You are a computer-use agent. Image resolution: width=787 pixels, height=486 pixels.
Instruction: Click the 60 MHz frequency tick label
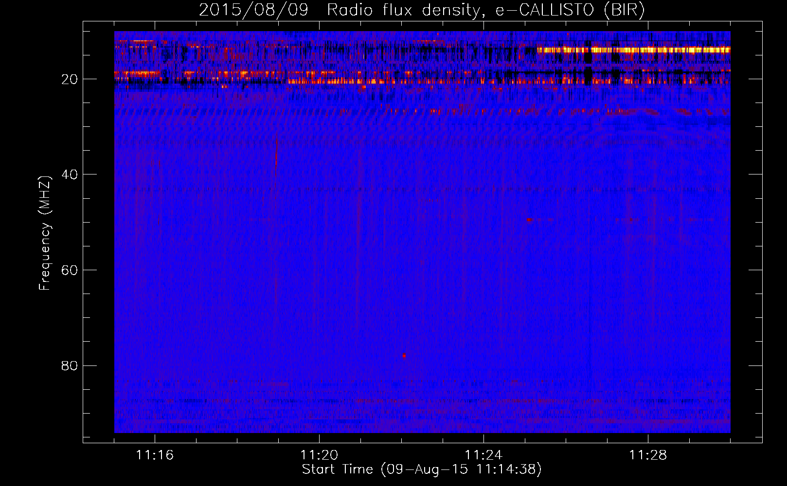coord(70,270)
